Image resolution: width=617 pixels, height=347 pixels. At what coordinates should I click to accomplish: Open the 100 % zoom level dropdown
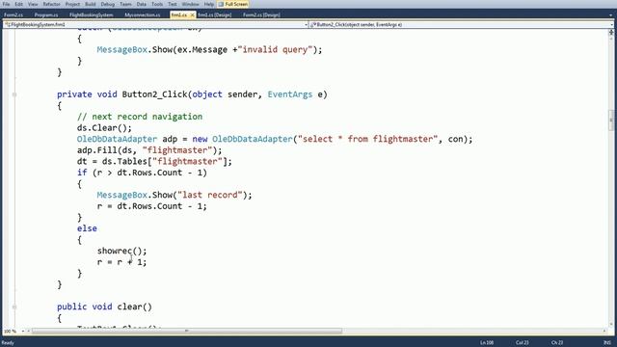click(x=22, y=332)
